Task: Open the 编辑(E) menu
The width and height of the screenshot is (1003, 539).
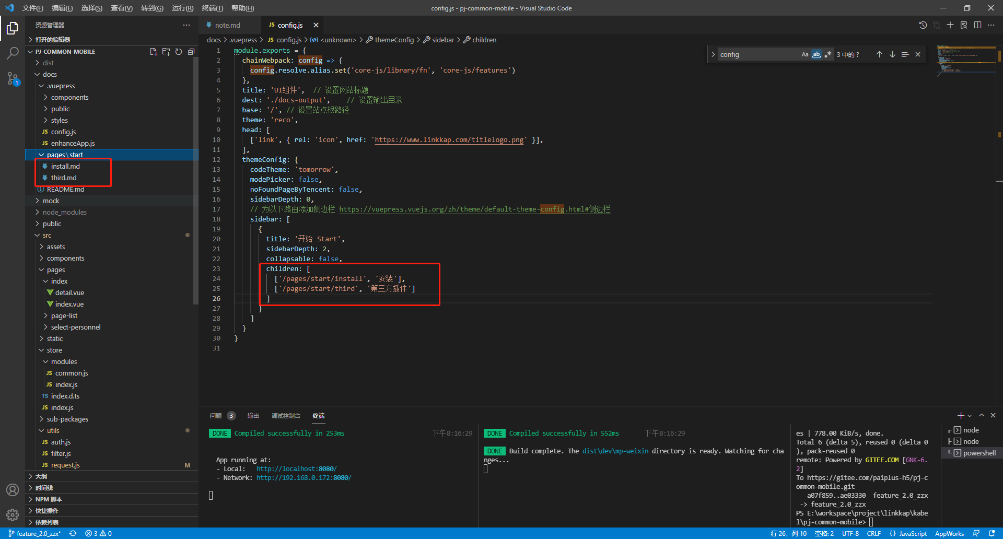Action: pyautogui.click(x=62, y=8)
